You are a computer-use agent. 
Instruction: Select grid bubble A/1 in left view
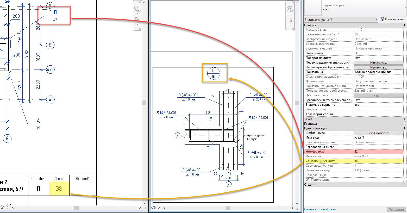pos(50,70)
